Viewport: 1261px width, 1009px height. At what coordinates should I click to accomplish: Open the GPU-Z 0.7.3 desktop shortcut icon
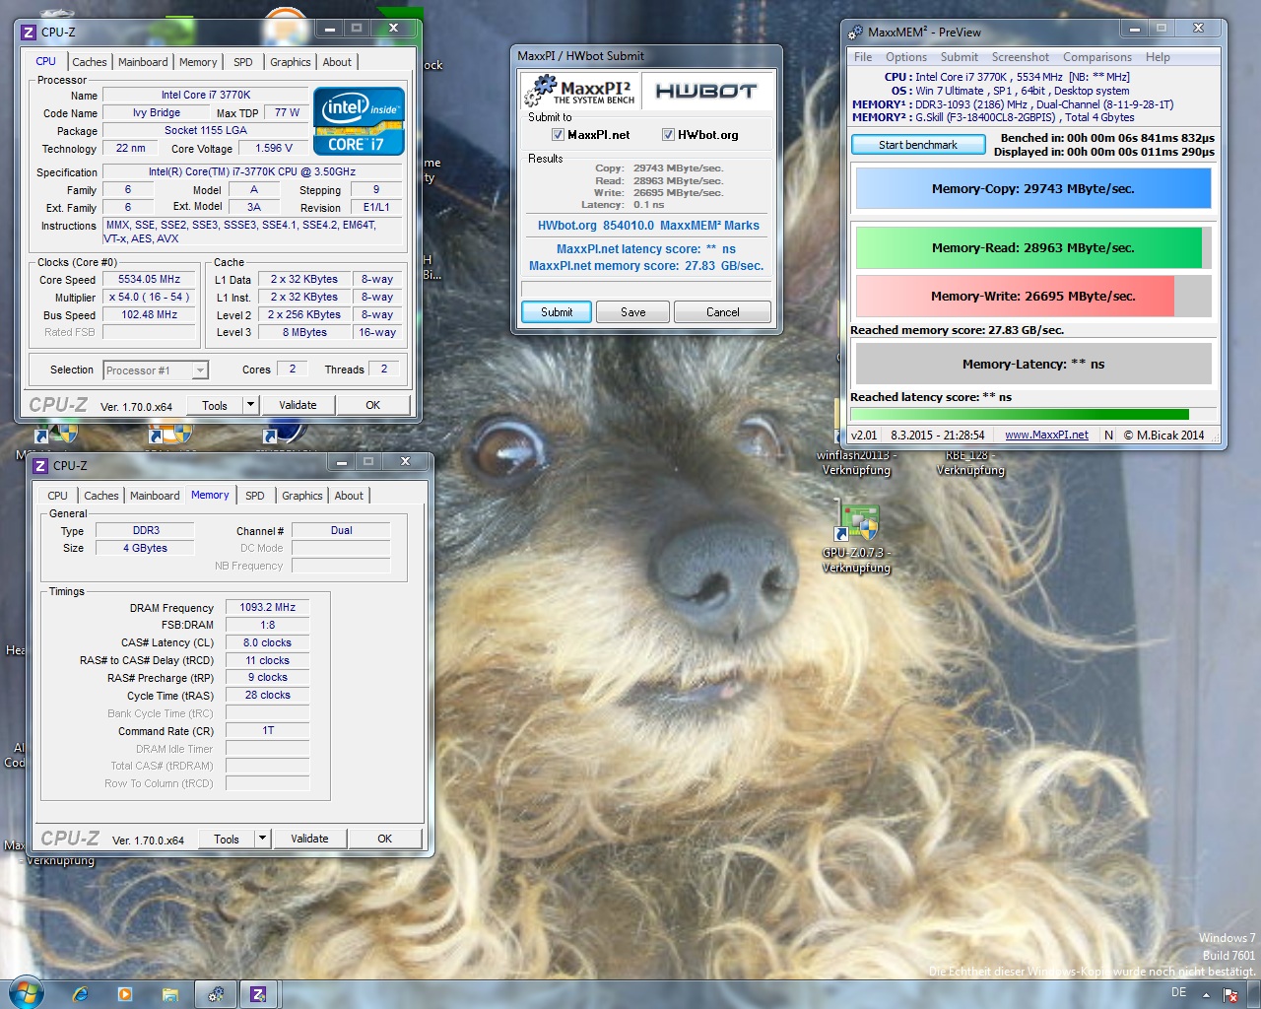pos(859,522)
